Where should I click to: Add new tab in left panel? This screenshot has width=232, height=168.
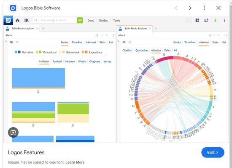point(43,29)
